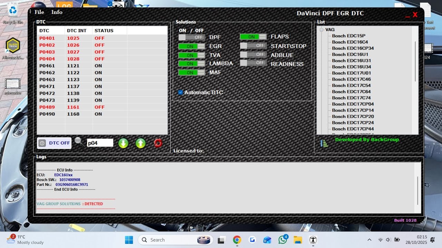Toggle the MAF switch

click(192, 73)
